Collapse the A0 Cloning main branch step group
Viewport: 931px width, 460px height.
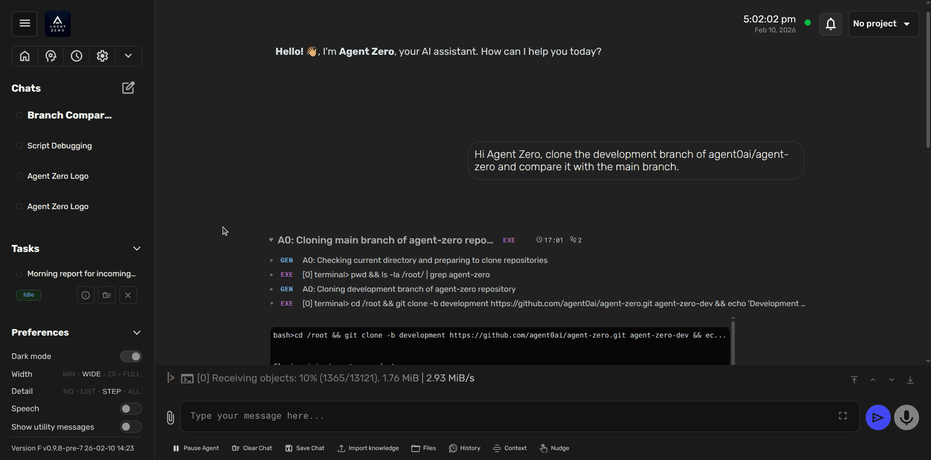point(271,240)
